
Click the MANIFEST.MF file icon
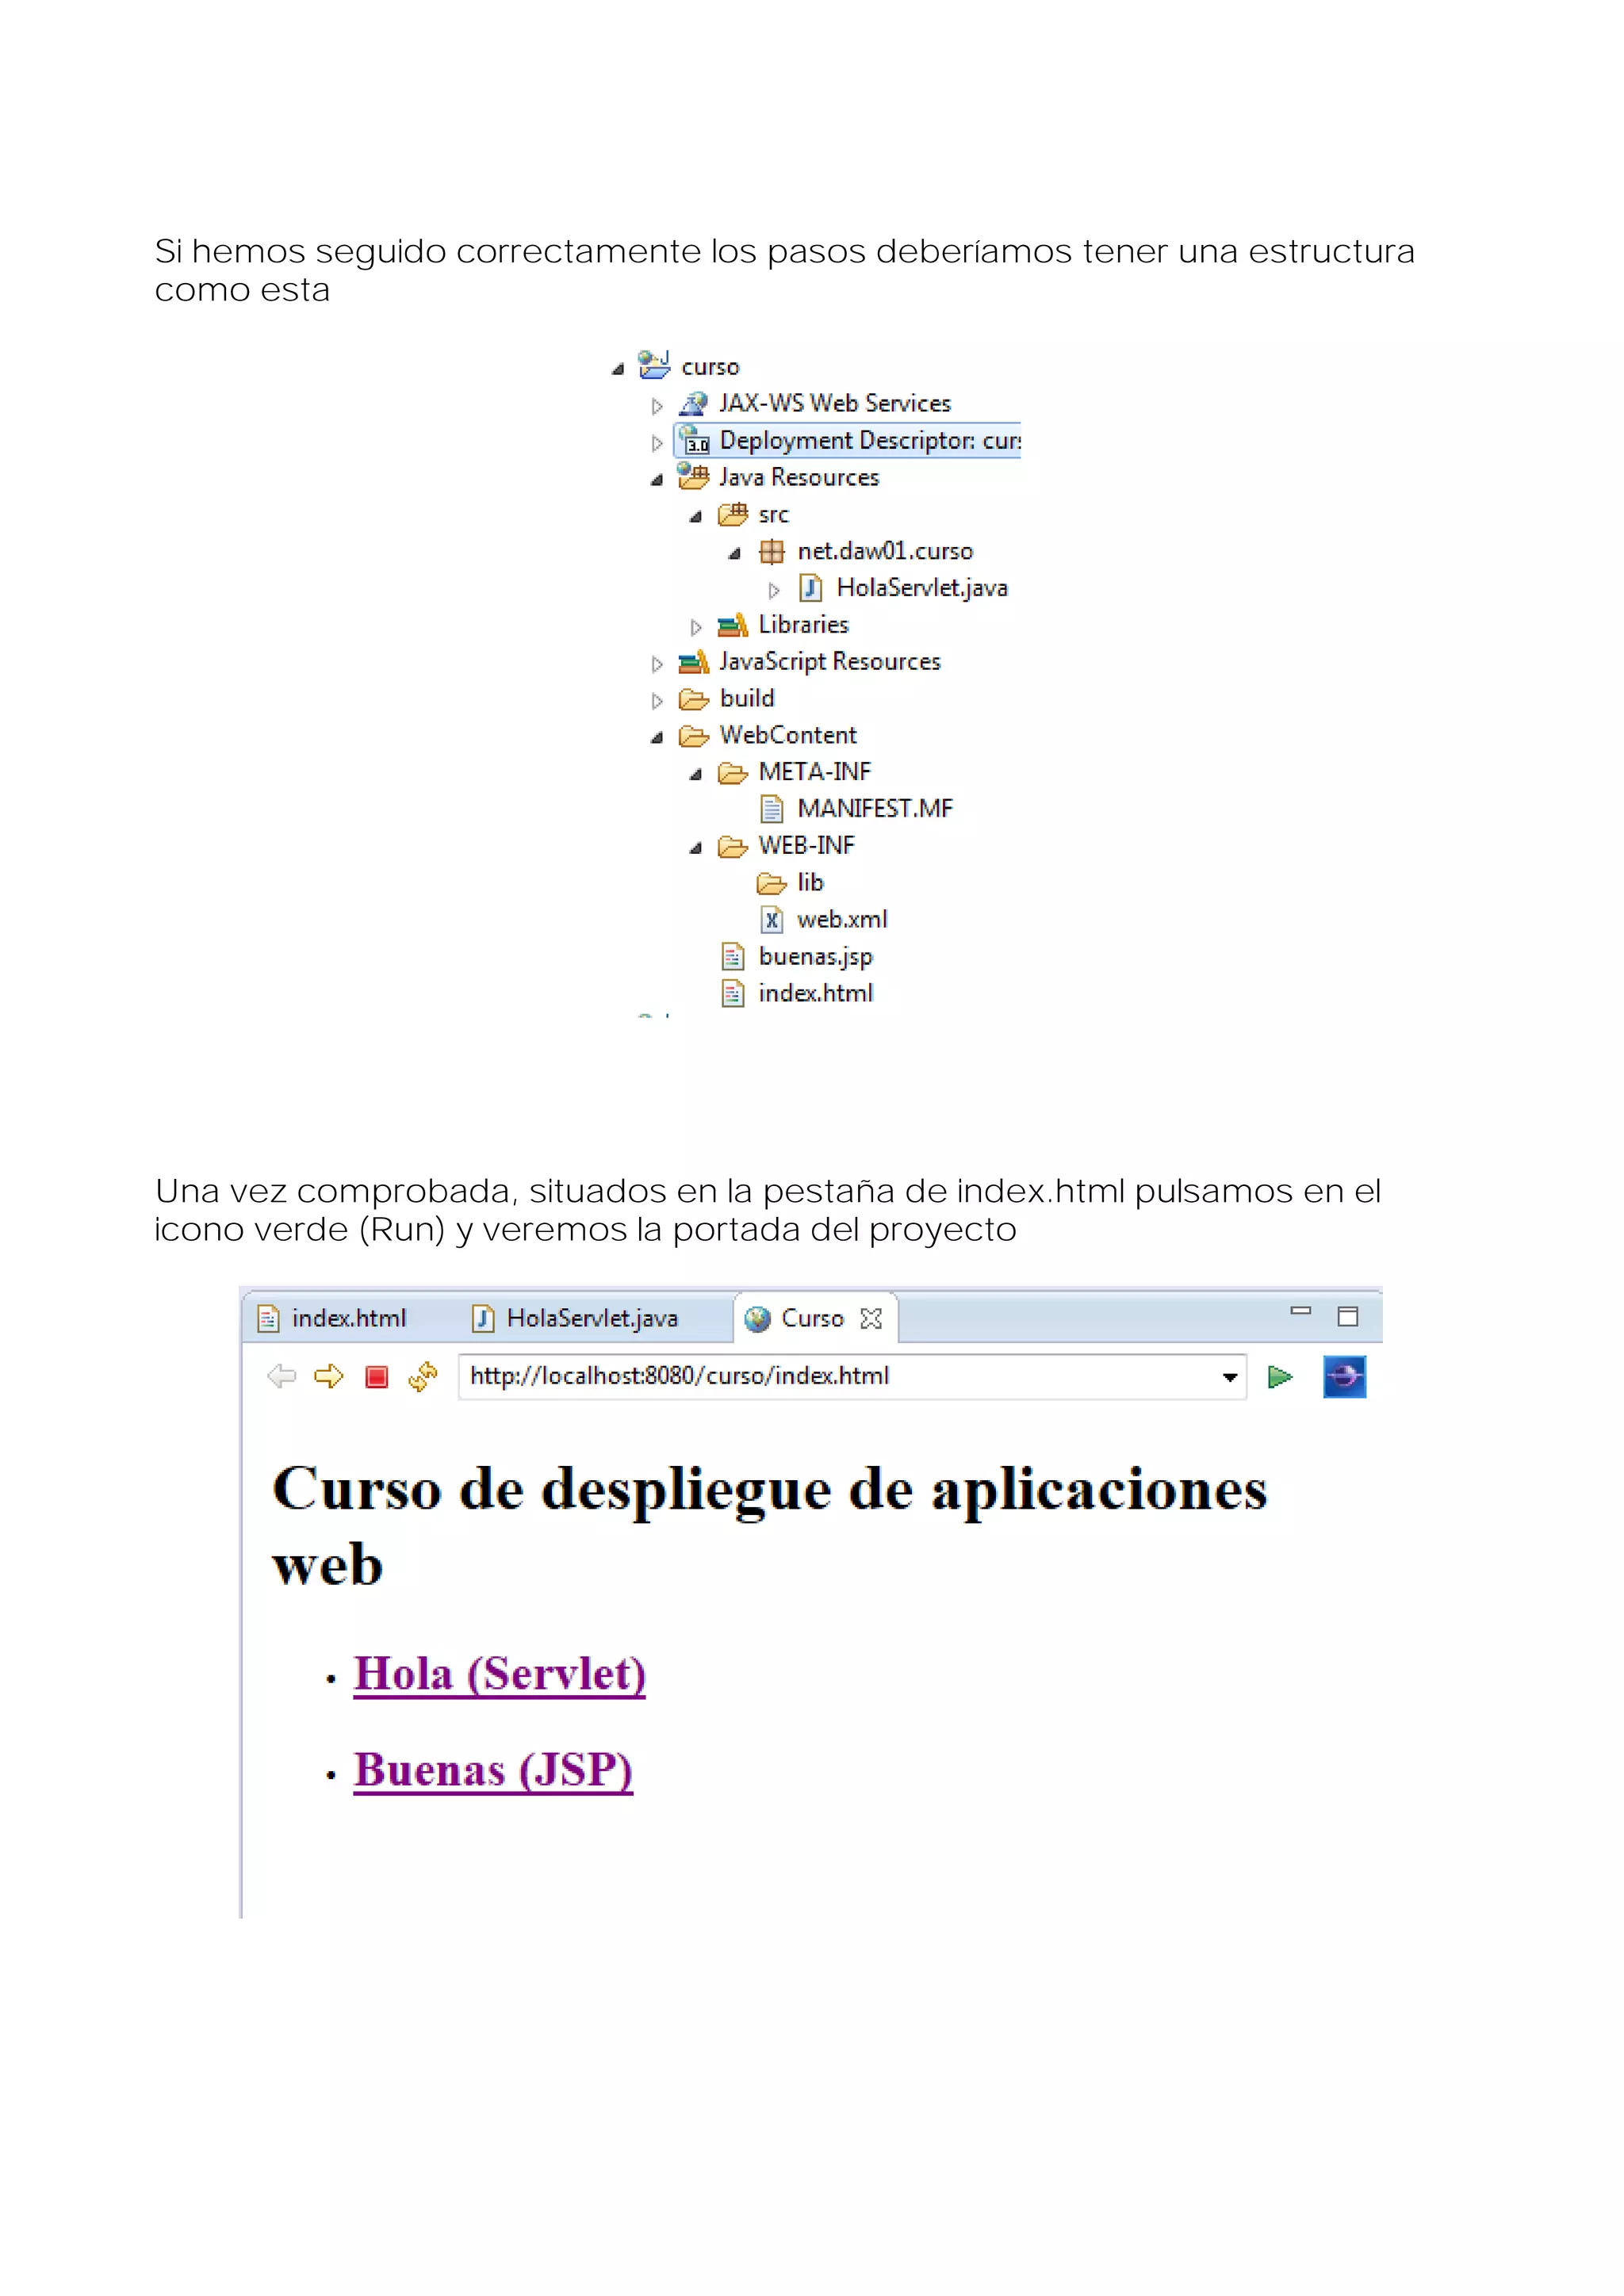pos(772,808)
